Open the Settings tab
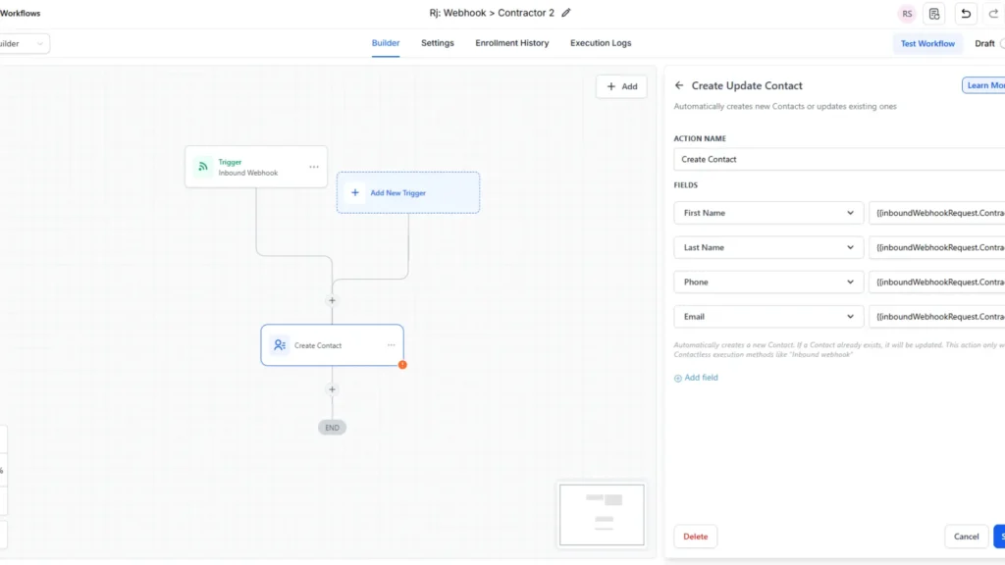The width and height of the screenshot is (1005, 565). [437, 43]
